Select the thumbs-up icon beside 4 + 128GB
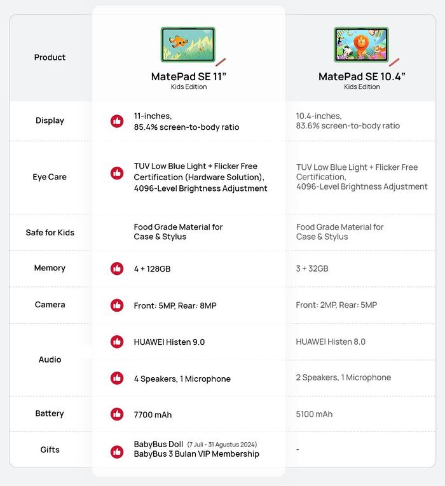This screenshot has height=486, width=445. [117, 268]
